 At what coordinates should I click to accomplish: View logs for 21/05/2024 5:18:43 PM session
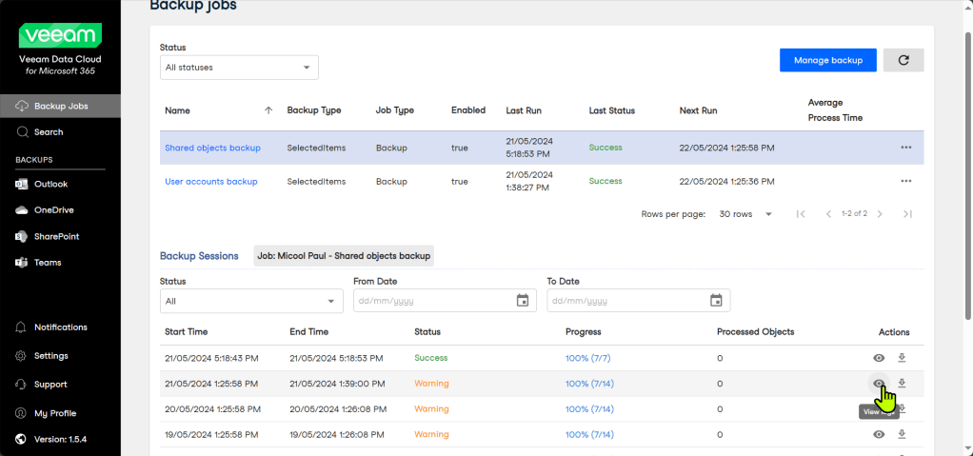(x=879, y=358)
